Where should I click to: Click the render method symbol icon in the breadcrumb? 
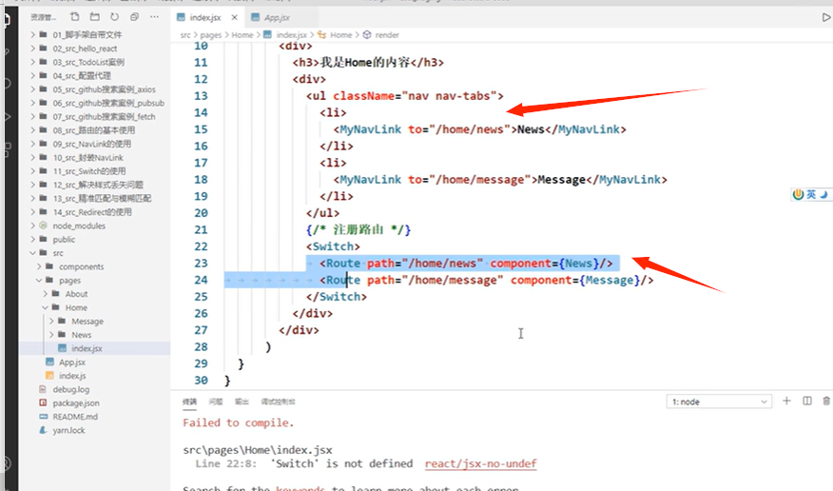[x=367, y=34]
